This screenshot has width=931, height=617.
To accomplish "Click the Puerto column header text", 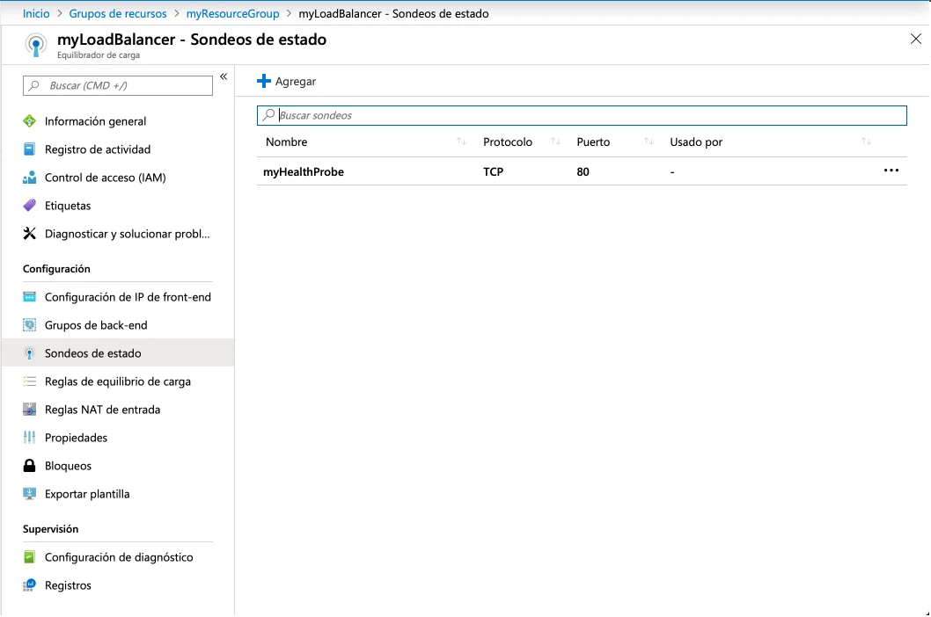I will (593, 142).
